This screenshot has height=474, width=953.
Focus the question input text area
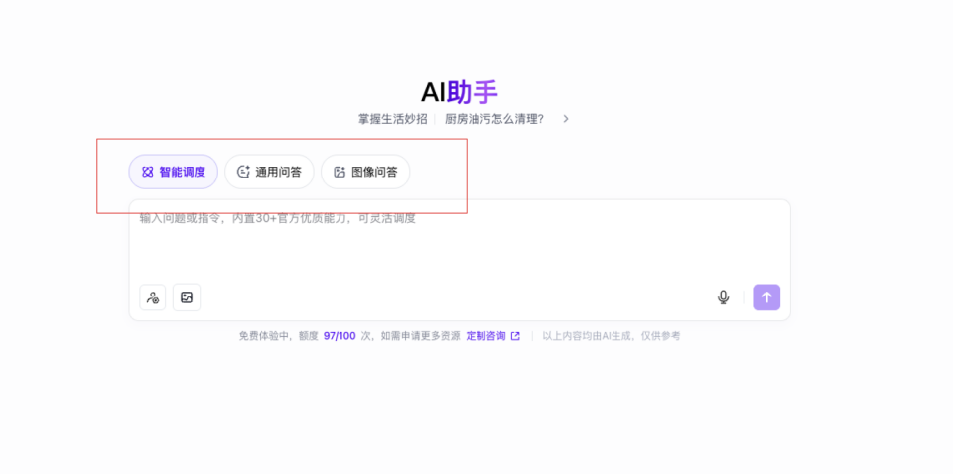[457, 248]
